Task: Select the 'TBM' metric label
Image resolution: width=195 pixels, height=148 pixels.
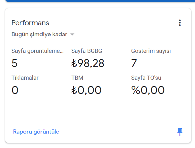Action: click(77, 78)
